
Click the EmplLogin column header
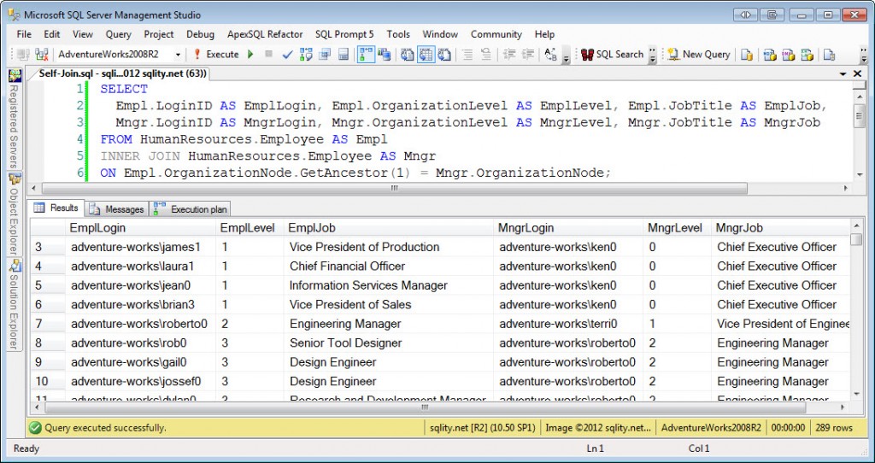click(140, 227)
